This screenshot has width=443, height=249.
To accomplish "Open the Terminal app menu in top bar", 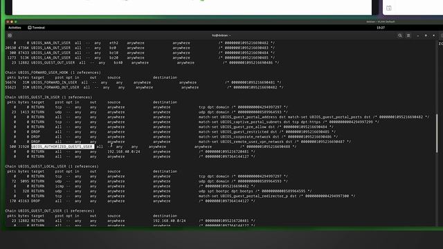I will pyautogui.click(x=37, y=28).
